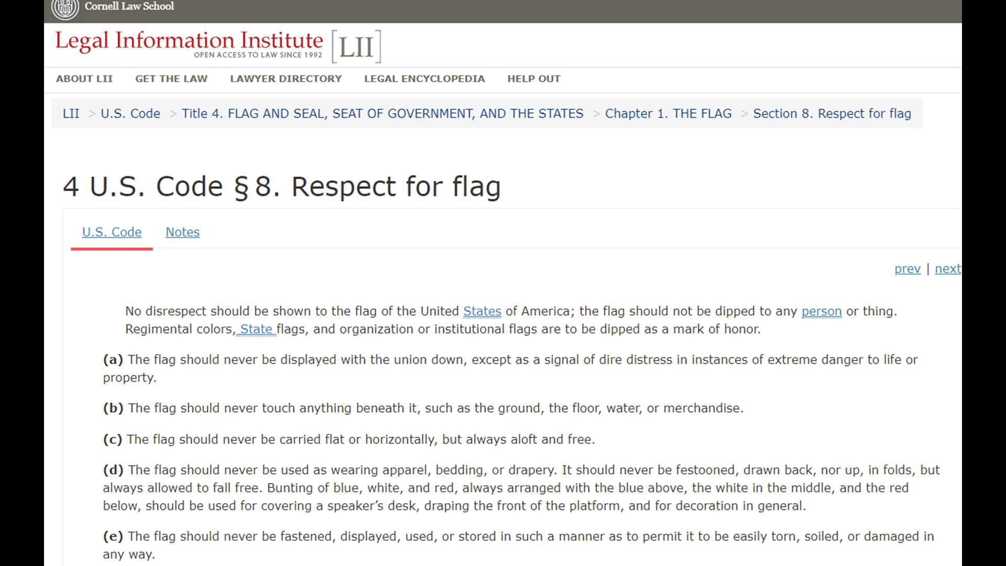Open the Legal Information Institute homepage logo
The image size is (1006, 566).
click(x=189, y=42)
